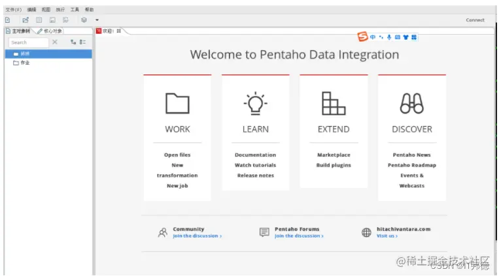This screenshot has width=499, height=276.
Task: Click the toolbox grid icon on Sogou bar
Action: tap(414, 37)
